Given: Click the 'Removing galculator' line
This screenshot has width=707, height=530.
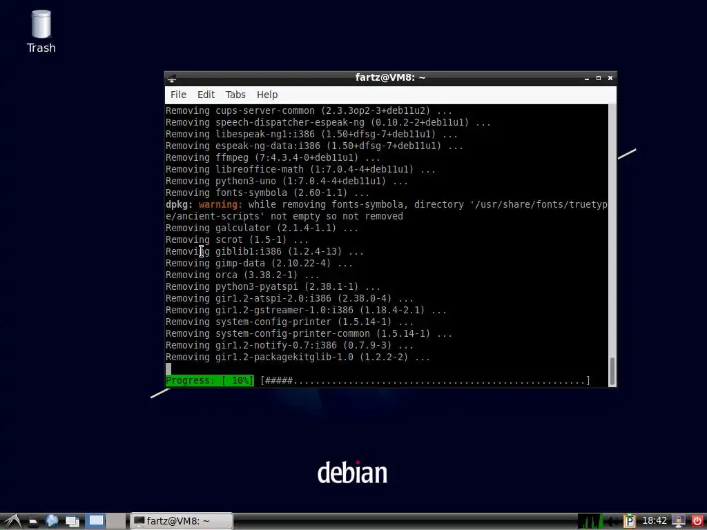Looking at the screenshot, I should [x=262, y=228].
